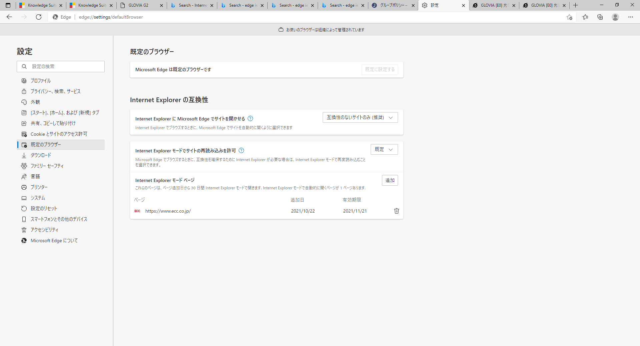Expand 互換性のないサイトのみ (推奨) dropdown
The height and width of the screenshot is (346, 640).
point(360,117)
